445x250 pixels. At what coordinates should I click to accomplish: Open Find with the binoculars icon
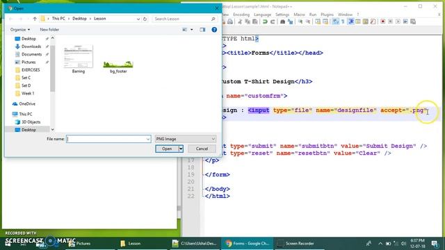coord(283,22)
